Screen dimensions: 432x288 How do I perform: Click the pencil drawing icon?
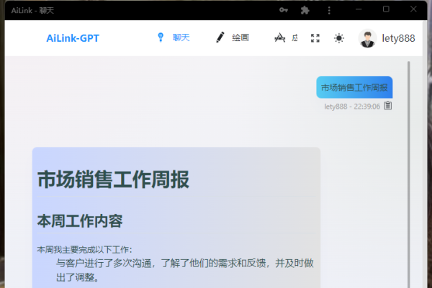point(220,37)
